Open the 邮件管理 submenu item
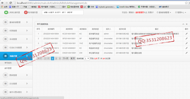The height and width of the screenshot is (99, 190). click(x=8, y=68)
